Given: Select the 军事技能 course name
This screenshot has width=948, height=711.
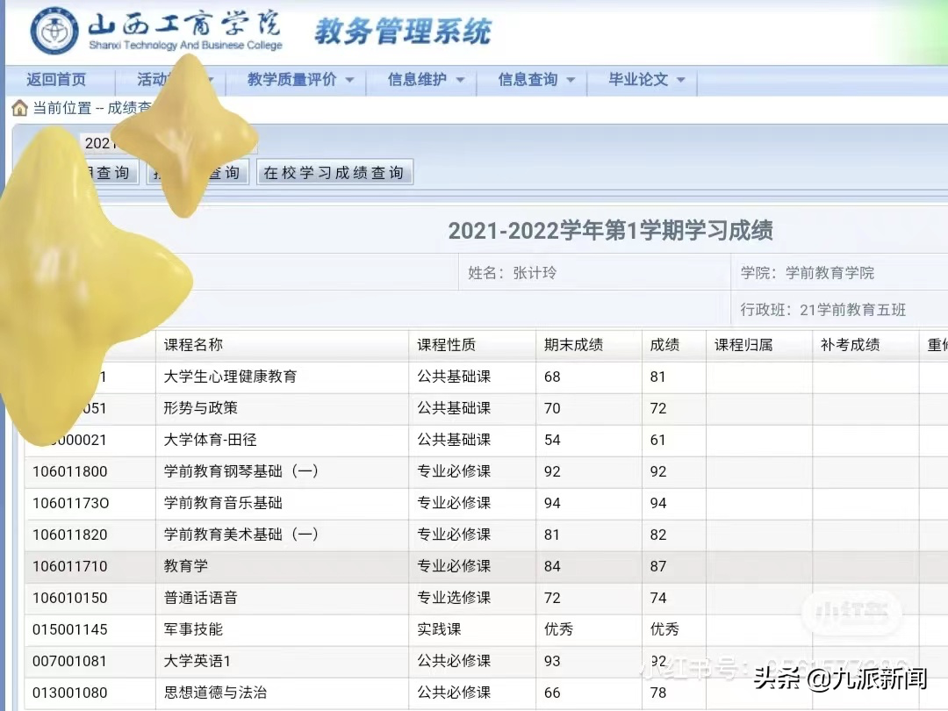Looking at the screenshot, I should coord(193,629).
